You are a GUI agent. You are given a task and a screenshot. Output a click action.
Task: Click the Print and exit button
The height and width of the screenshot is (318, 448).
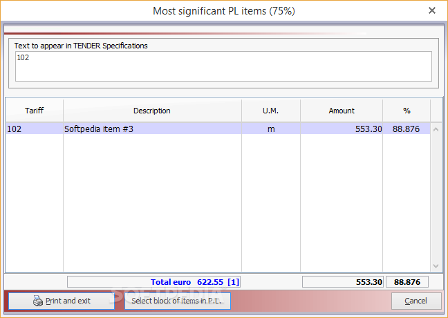pyautogui.click(x=62, y=301)
